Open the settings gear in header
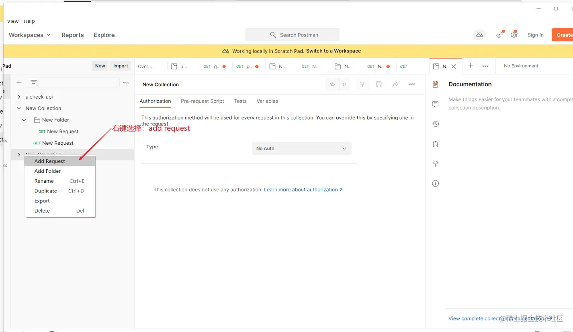Viewport: 573px width, 332px height. (514, 35)
